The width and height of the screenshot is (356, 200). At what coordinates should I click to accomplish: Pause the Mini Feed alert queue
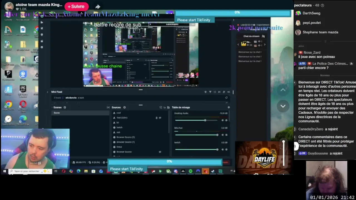point(215,92)
